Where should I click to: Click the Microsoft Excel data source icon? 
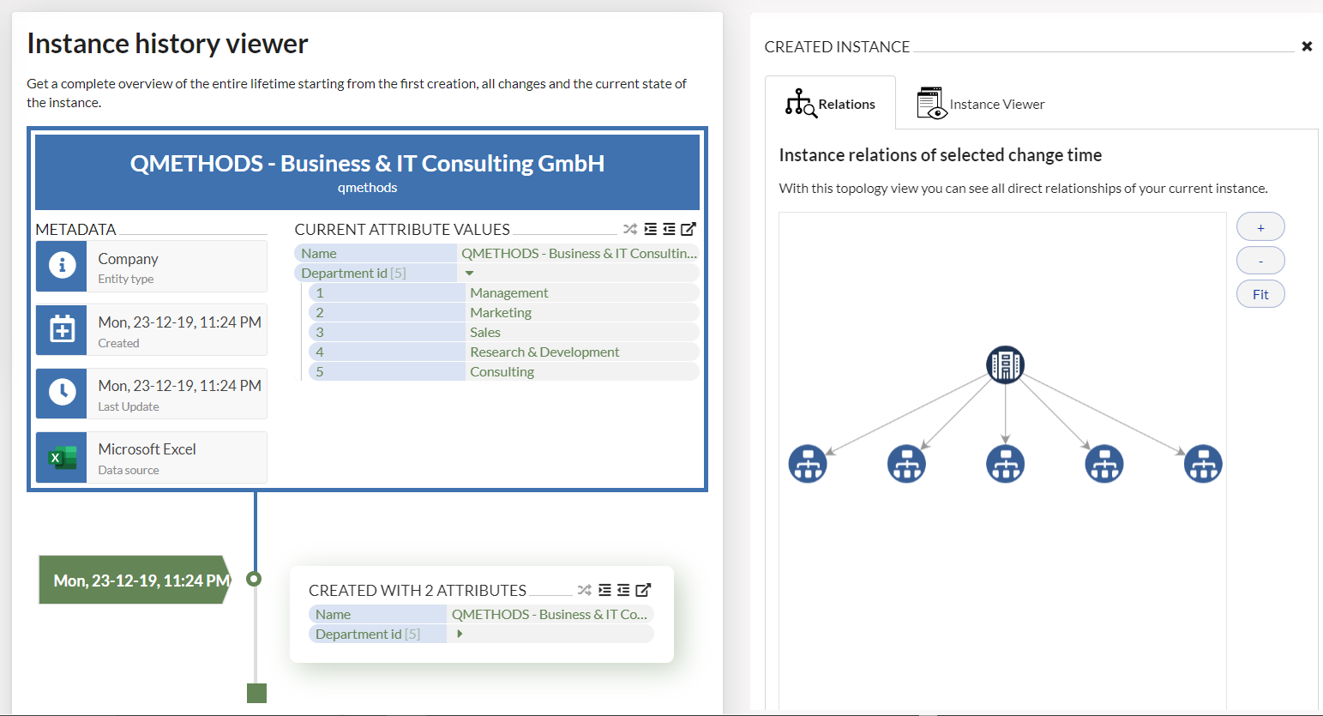[x=62, y=457]
